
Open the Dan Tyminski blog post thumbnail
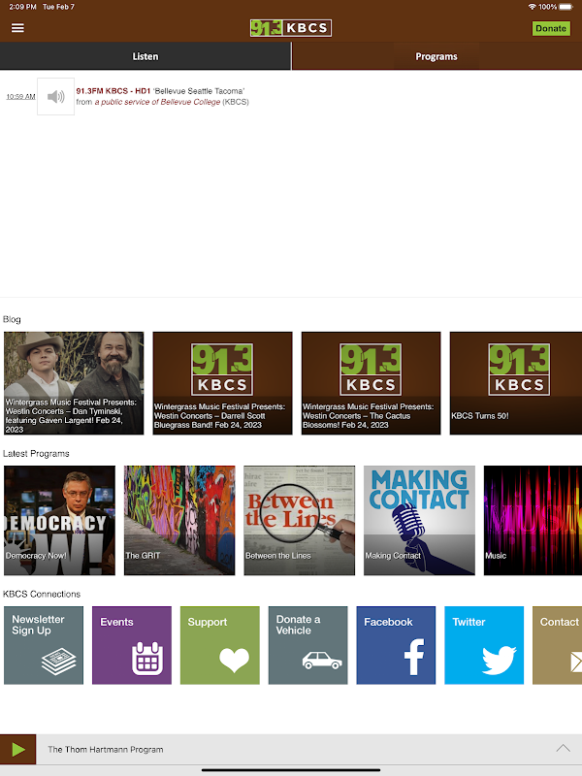click(74, 383)
